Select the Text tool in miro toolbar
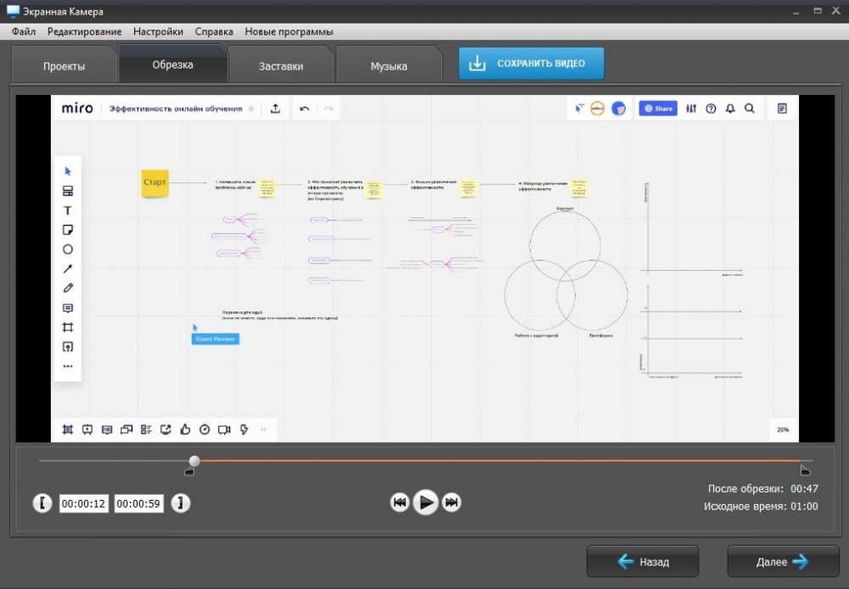Viewport: 849px width, 589px height. click(68, 210)
